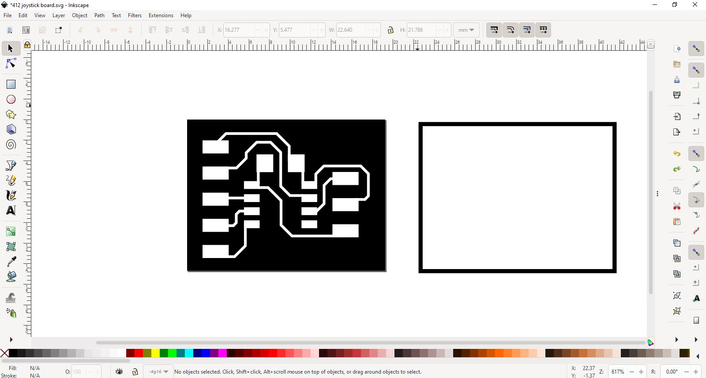The height and width of the screenshot is (378, 706).
Task: Click Export file icon
Action: pos(677,132)
